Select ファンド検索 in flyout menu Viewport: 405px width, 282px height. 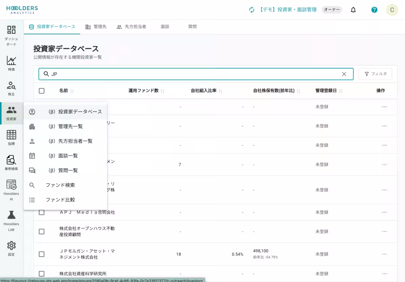pyautogui.click(x=65, y=185)
